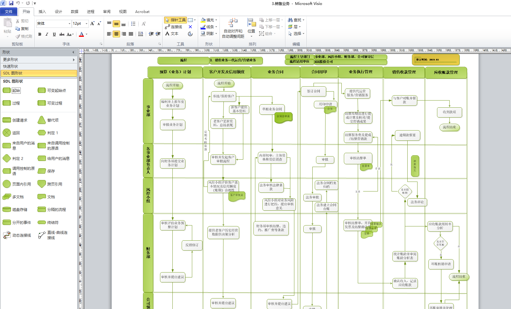Screen dimensions: 511x309
Task: Click the grow font size icon
Action: coord(92,24)
